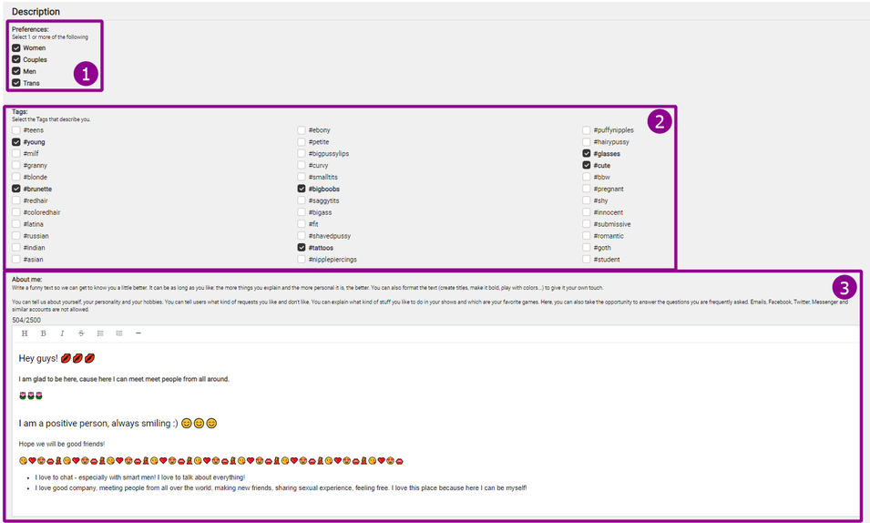
Task: Click the Heading format icon
Action: [x=25, y=333]
